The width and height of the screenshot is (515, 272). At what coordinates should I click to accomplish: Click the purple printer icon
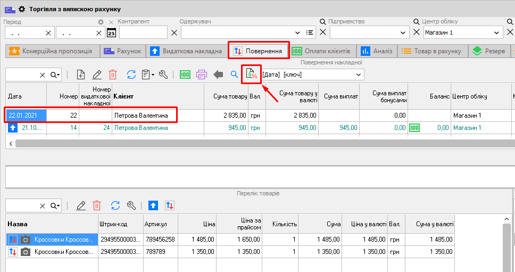(x=202, y=75)
